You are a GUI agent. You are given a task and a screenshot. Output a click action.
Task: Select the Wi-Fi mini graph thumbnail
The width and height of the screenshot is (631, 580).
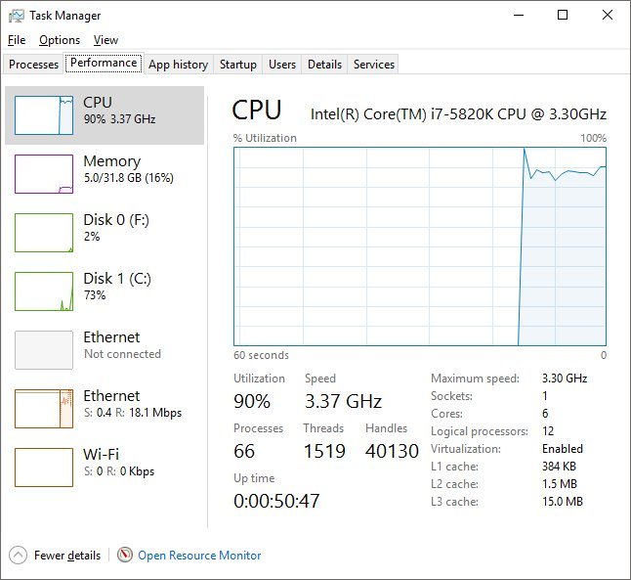pyautogui.click(x=44, y=468)
